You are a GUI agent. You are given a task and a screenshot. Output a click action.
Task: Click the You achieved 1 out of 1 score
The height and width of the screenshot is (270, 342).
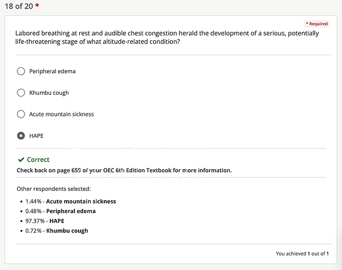(x=302, y=254)
